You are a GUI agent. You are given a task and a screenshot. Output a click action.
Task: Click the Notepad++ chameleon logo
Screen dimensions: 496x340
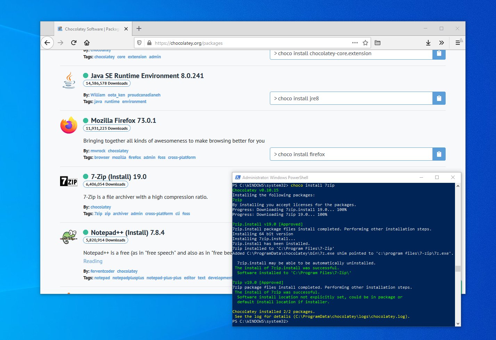tap(69, 237)
